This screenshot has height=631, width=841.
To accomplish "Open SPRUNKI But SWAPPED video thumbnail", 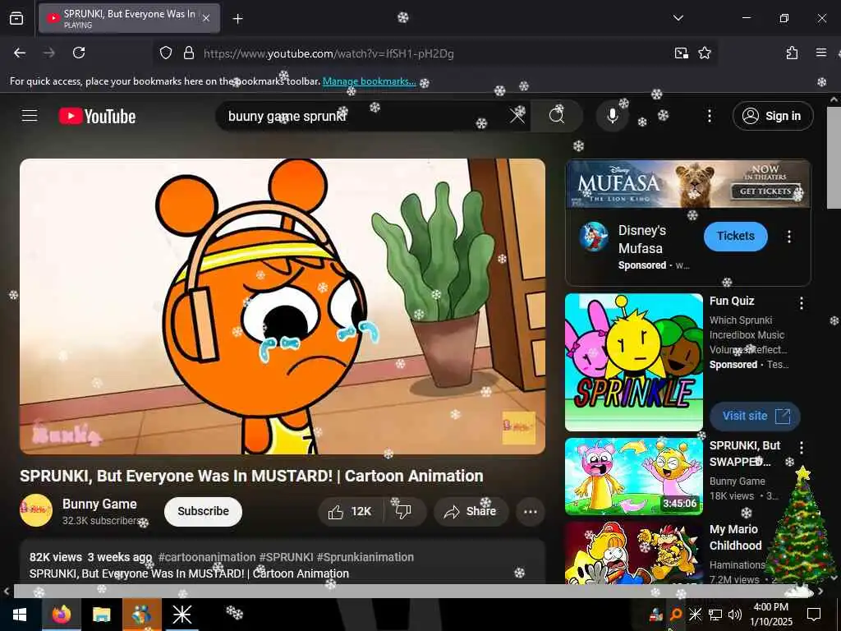I will point(634,477).
